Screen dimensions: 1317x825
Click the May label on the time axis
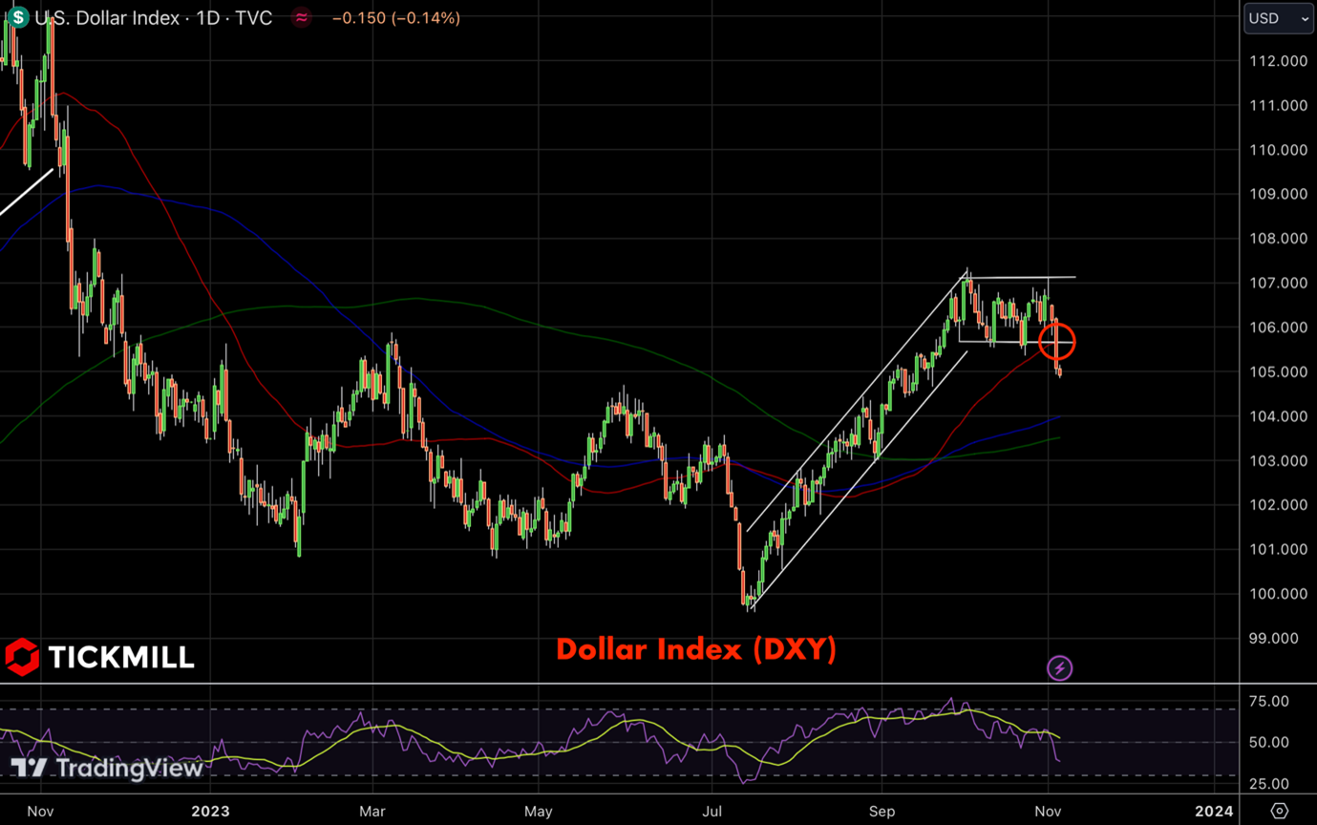539,812
